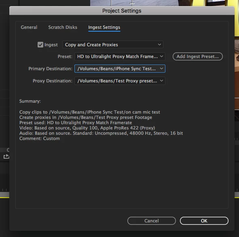Image resolution: width=239 pixels, height=237 pixels.
Task: Click the 'Comment: Custom' line
Action: 40,138
